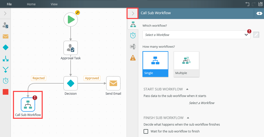Click the italic Select a Workflow placeholder text

click(x=202, y=103)
